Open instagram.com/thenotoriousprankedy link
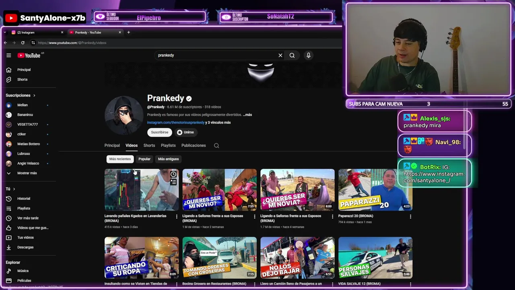 tap(176, 122)
